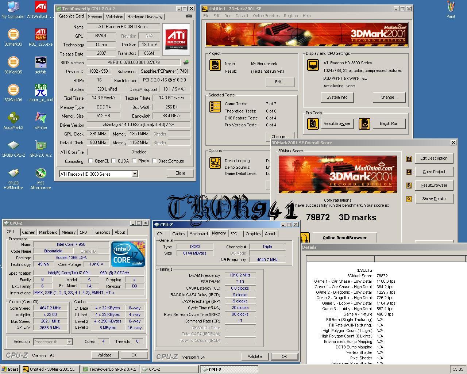Viewport: 467px width, 374px height.
Task: Click the Batch Run icon
Action: point(364,124)
